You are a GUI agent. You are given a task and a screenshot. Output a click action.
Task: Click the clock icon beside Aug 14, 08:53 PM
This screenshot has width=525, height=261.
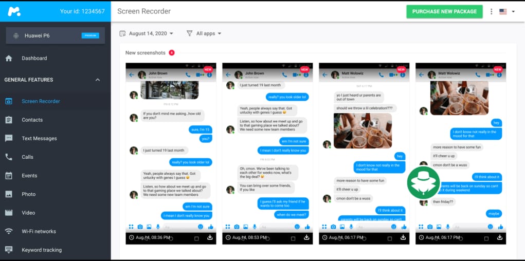(228, 237)
